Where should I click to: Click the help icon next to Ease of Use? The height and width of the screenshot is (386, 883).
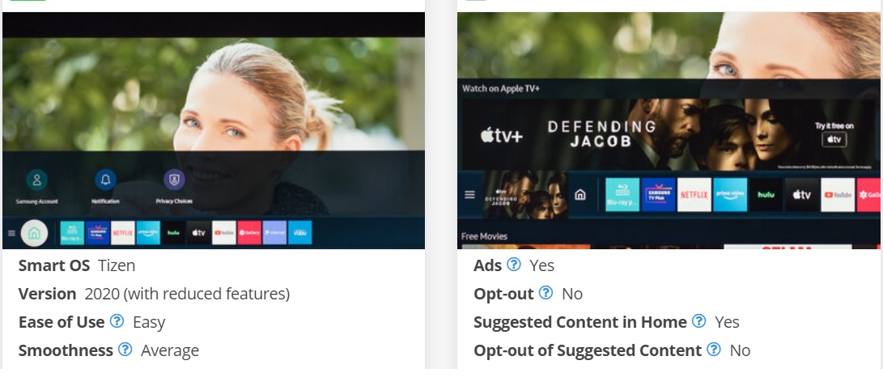pyautogui.click(x=117, y=321)
